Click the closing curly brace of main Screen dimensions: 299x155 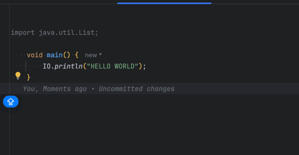tap(29, 77)
